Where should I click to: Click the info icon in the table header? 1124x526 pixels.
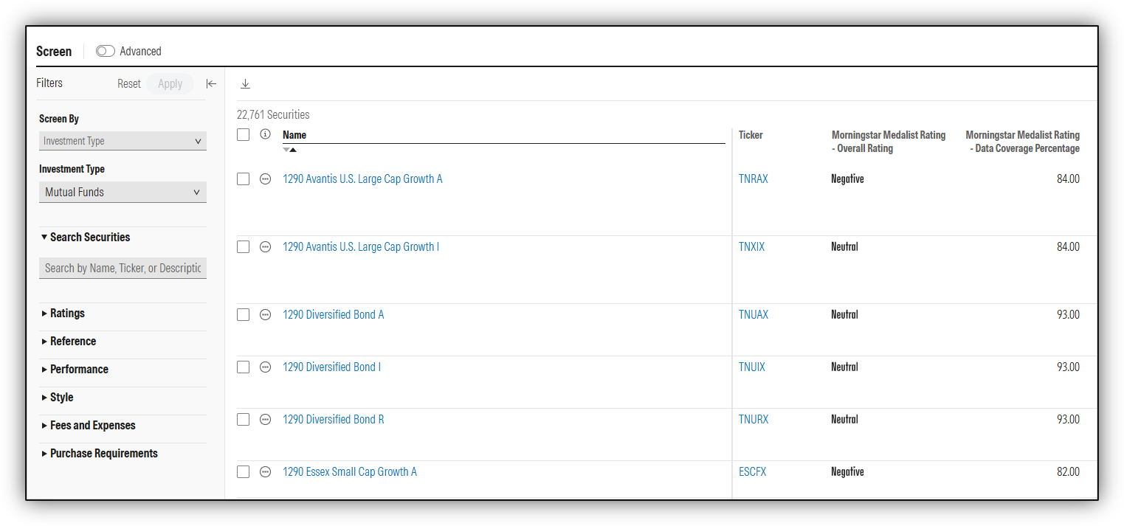(x=266, y=134)
